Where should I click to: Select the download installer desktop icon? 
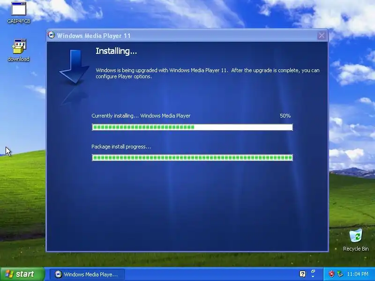[19, 51]
